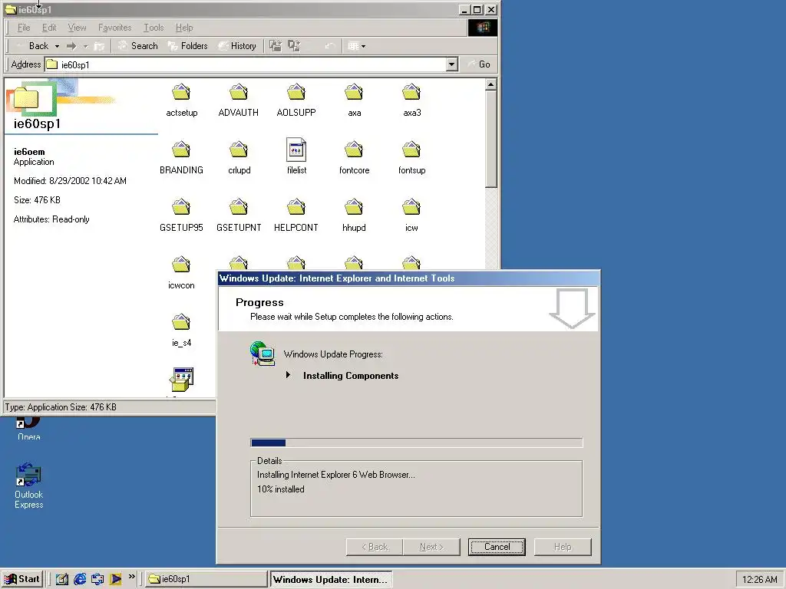Open the File menu

click(x=24, y=28)
